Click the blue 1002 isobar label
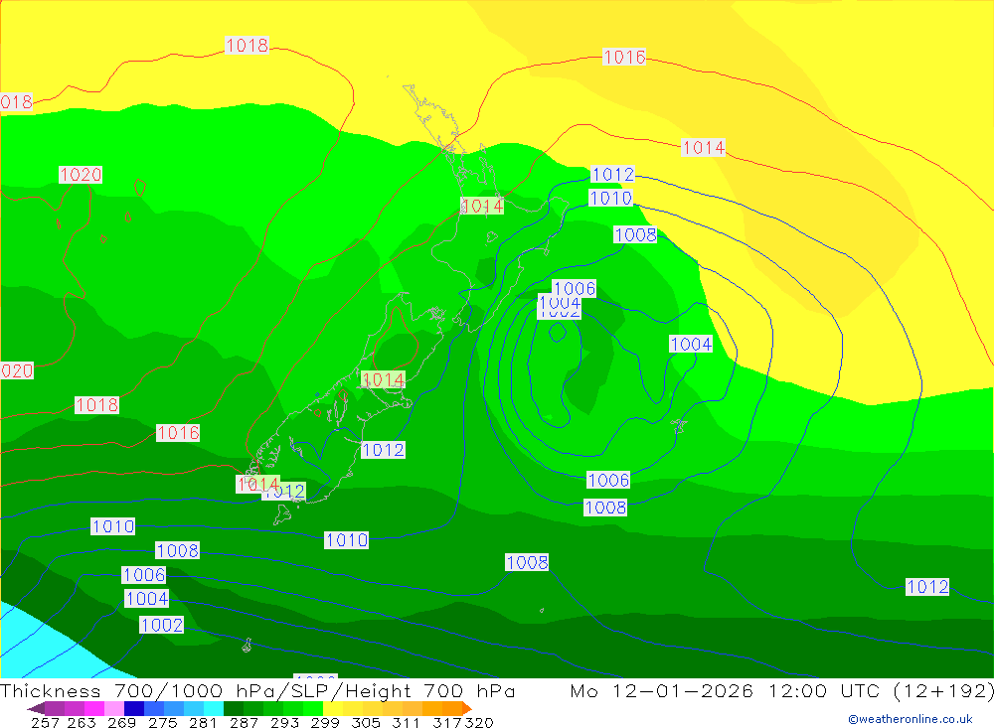994x728 pixels. [162, 625]
